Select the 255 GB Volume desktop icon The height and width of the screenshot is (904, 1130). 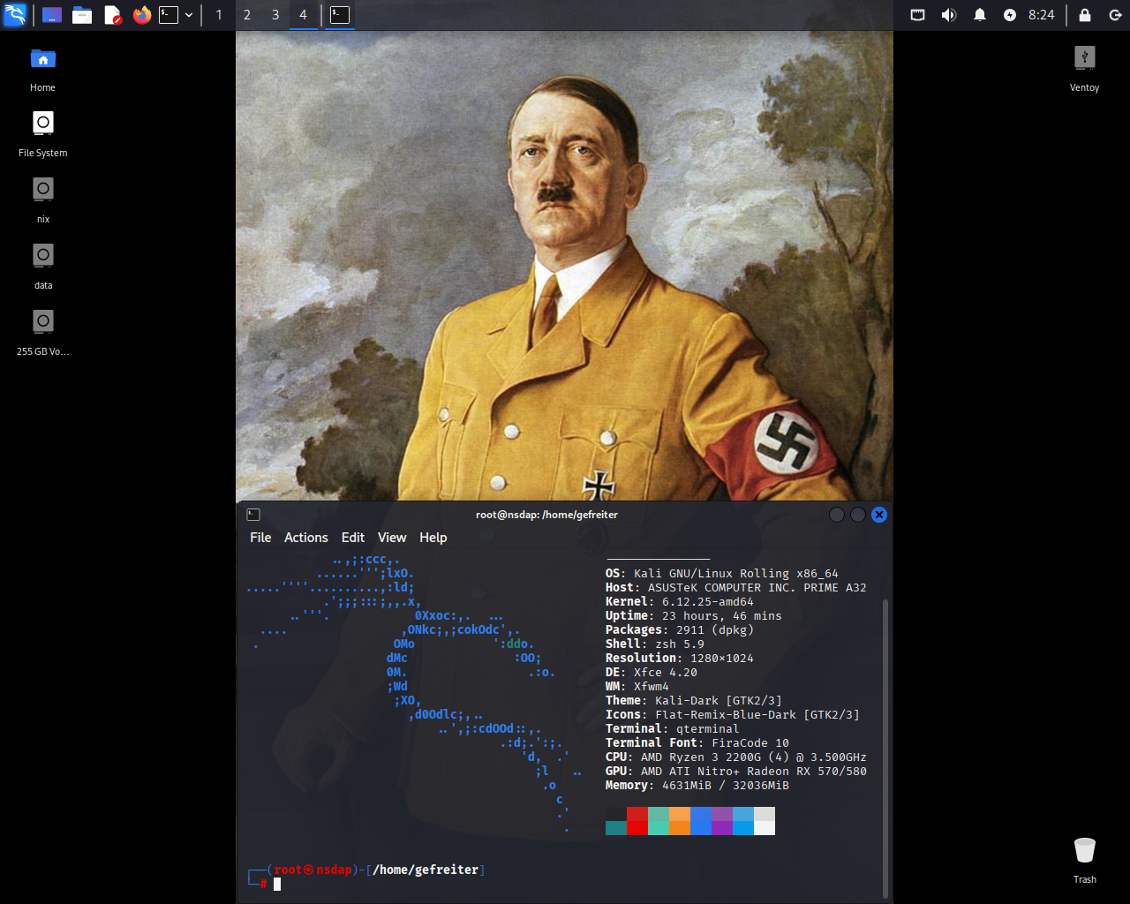click(42, 333)
